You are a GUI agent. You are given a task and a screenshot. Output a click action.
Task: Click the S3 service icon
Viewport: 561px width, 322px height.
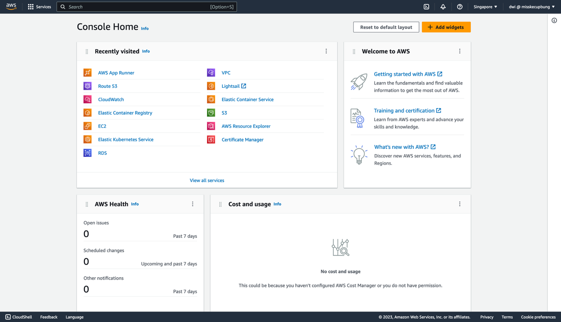pos(211,113)
